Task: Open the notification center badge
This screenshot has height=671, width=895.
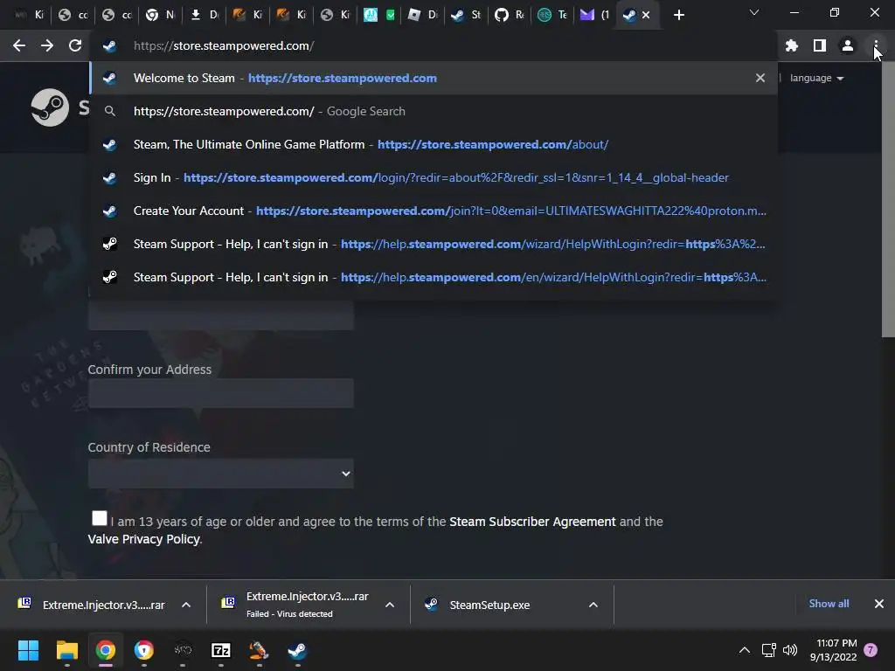Action: (x=871, y=650)
